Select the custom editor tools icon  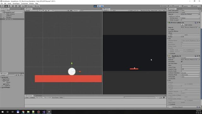click(x=23, y=6)
